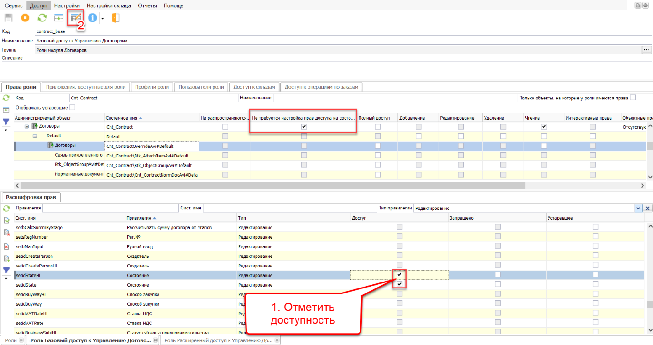Click the blue filter funnel in rights decoding panel

(x=6, y=270)
